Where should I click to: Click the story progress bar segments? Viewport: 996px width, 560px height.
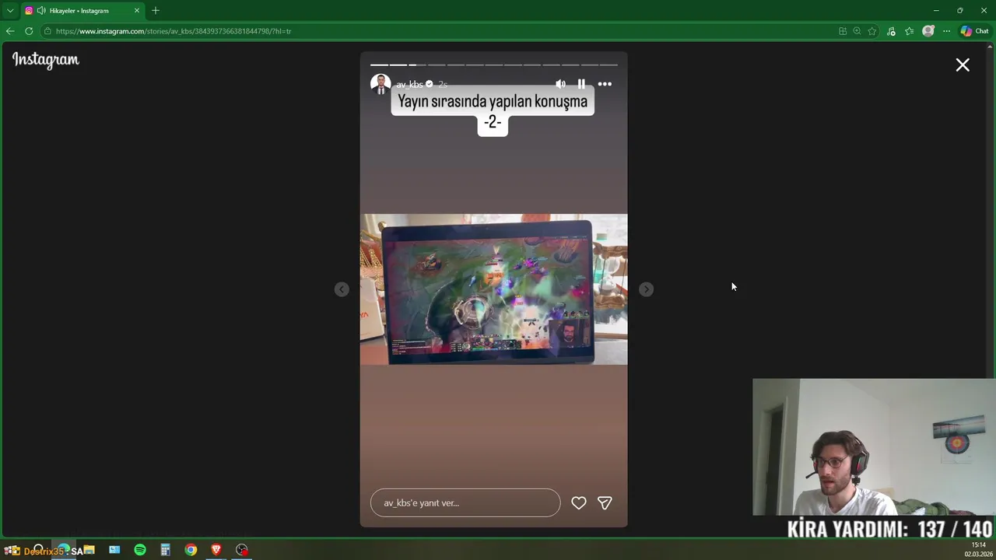pyautogui.click(x=493, y=65)
